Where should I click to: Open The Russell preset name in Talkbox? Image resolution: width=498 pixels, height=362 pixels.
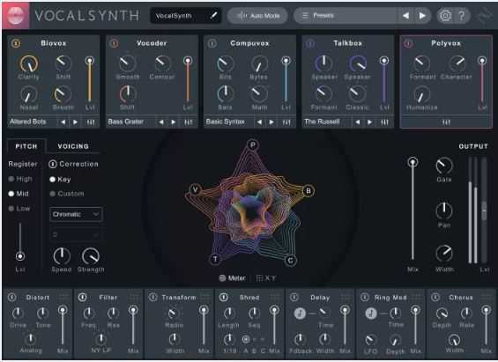322,122
